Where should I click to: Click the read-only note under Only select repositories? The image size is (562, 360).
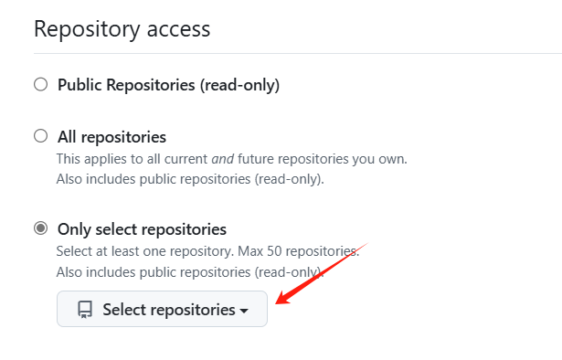point(190,272)
